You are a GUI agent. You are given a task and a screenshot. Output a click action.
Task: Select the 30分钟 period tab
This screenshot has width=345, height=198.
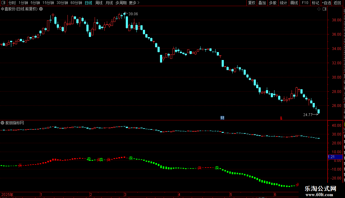click(62, 3)
